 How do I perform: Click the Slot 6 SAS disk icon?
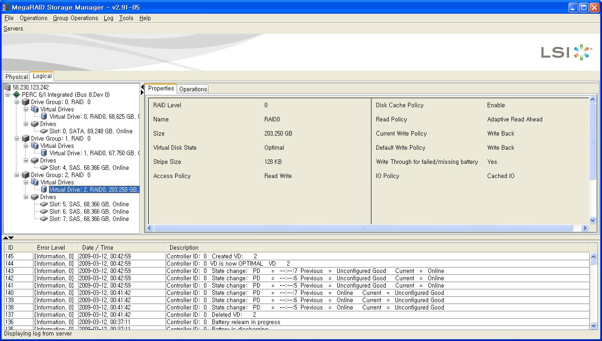pyautogui.click(x=44, y=211)
